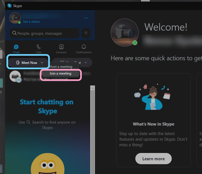The width and height of the screenshot is (202, 174).
Task: Choose Join a meeting from menu
Action: (x=61, y=73)
